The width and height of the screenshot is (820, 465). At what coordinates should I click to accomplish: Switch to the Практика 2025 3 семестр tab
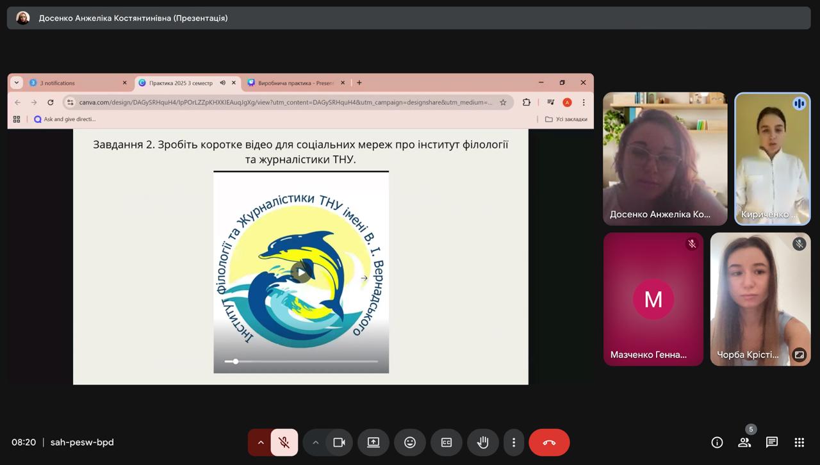coord(181,83)
